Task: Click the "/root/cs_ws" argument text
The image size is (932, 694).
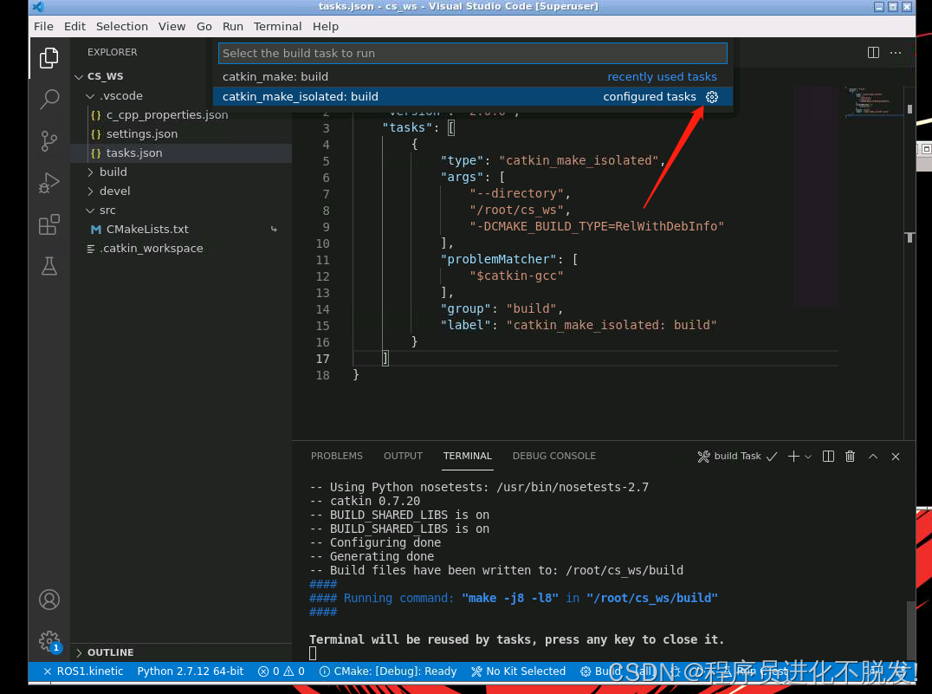Action: pyautogui.click(x=516, y=210)
